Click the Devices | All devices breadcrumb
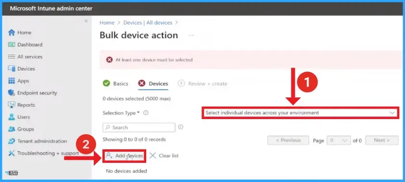Screen dimensions: 405x182 [x=148, y=23]
